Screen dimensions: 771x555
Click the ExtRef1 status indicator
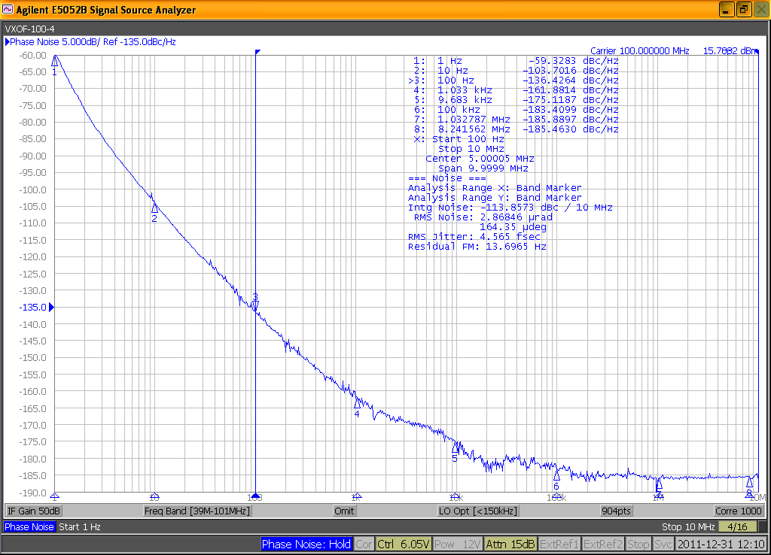[559, 544]
